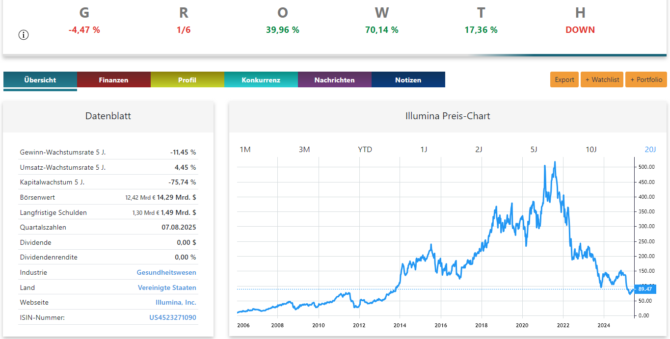This screenshot has height=339, width=670.
Task: Click the 2006 year axis label
Action: click(243, 325)
